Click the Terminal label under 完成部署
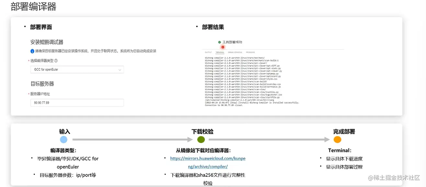The height and width of the screenshot is (187, 426). [x=340, y=150]
